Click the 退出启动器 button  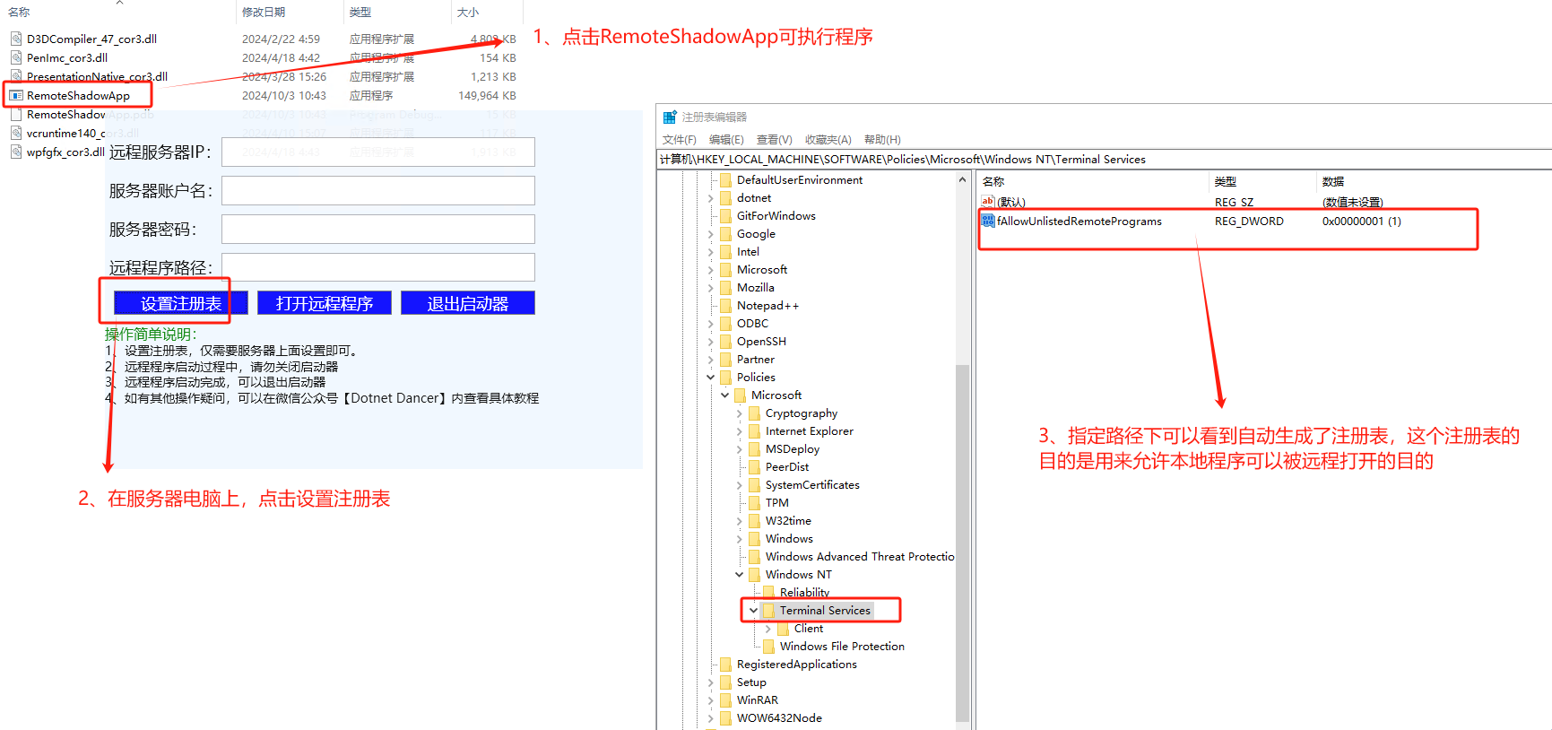[467, 303]
